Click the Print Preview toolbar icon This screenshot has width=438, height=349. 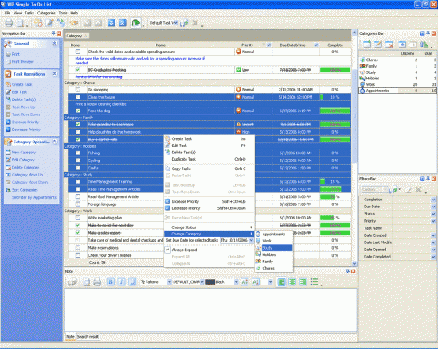click(21, 23)
